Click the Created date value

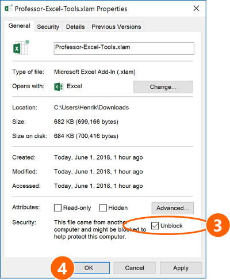(x=98, y=157)
